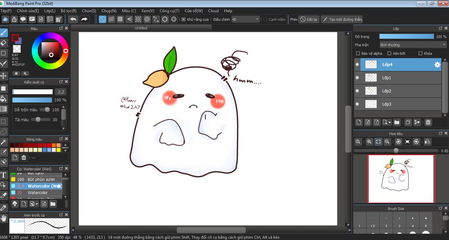Delete palette color with trash icon
The height and width of the screenshot is (240, 449).
point(24,157)
